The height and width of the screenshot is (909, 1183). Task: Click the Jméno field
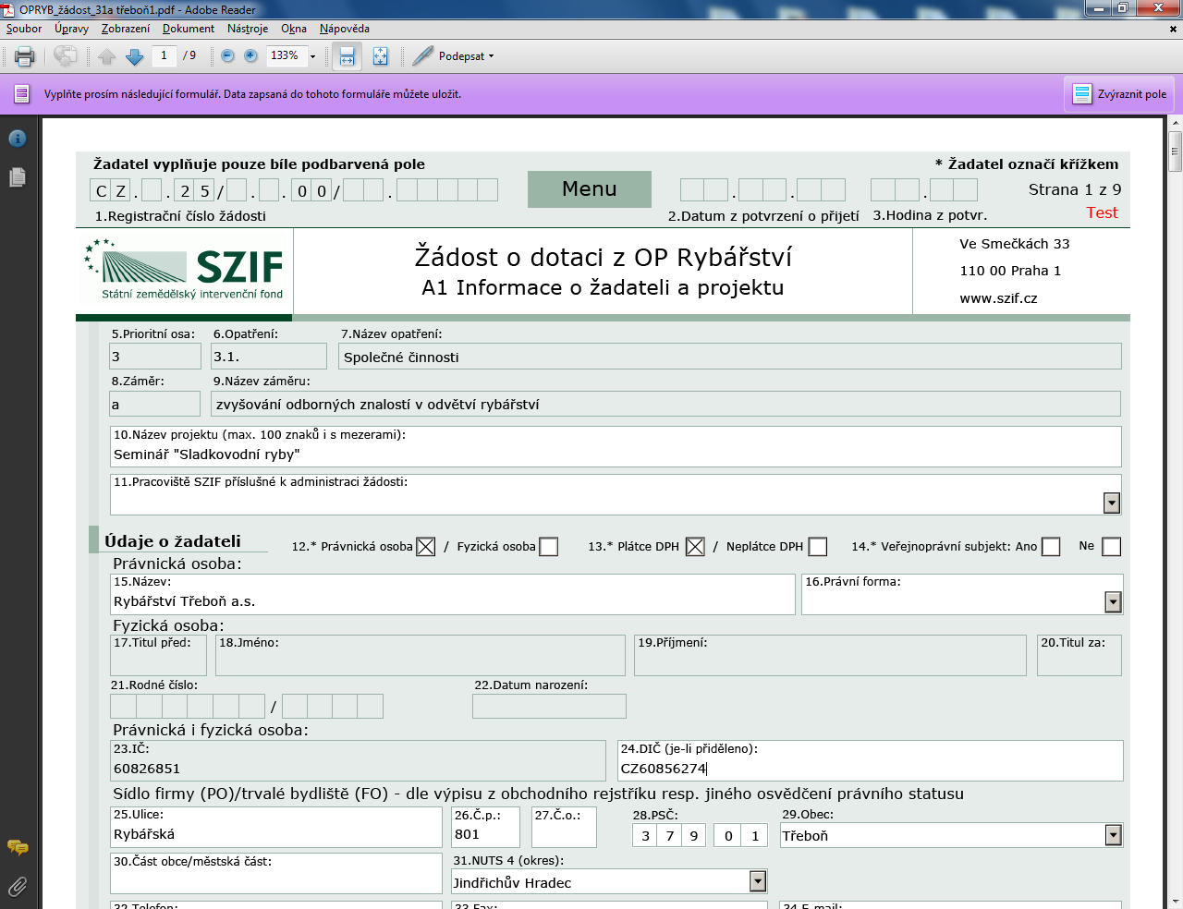[x=421, y=655]
